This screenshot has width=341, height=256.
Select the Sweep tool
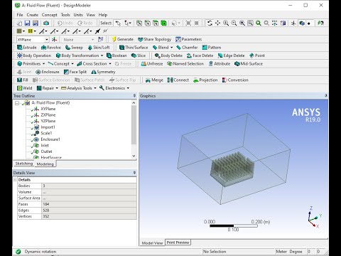tap(74, 48)
